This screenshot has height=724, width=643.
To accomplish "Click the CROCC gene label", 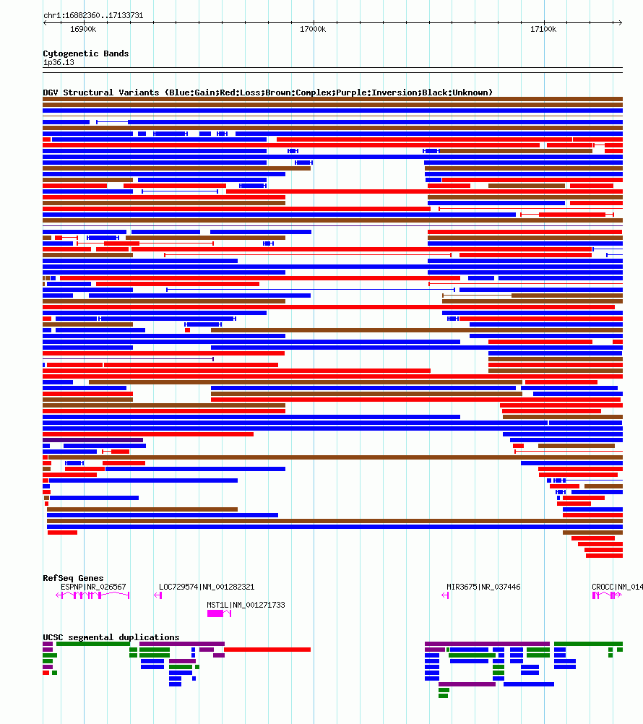I will coord(617,587).
